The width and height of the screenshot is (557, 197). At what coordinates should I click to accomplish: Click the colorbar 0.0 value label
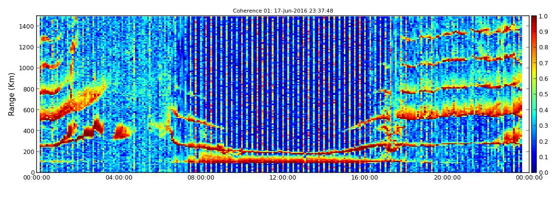click(544, 172)
